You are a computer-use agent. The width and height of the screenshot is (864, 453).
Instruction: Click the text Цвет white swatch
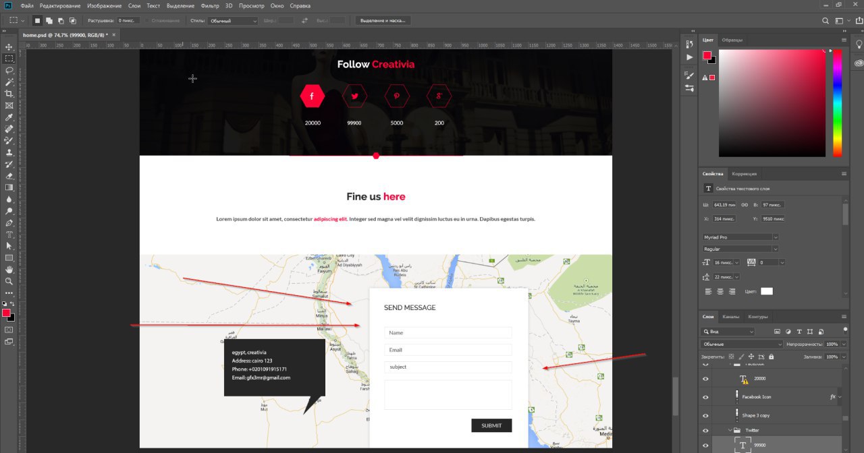[x=767, y=291]
